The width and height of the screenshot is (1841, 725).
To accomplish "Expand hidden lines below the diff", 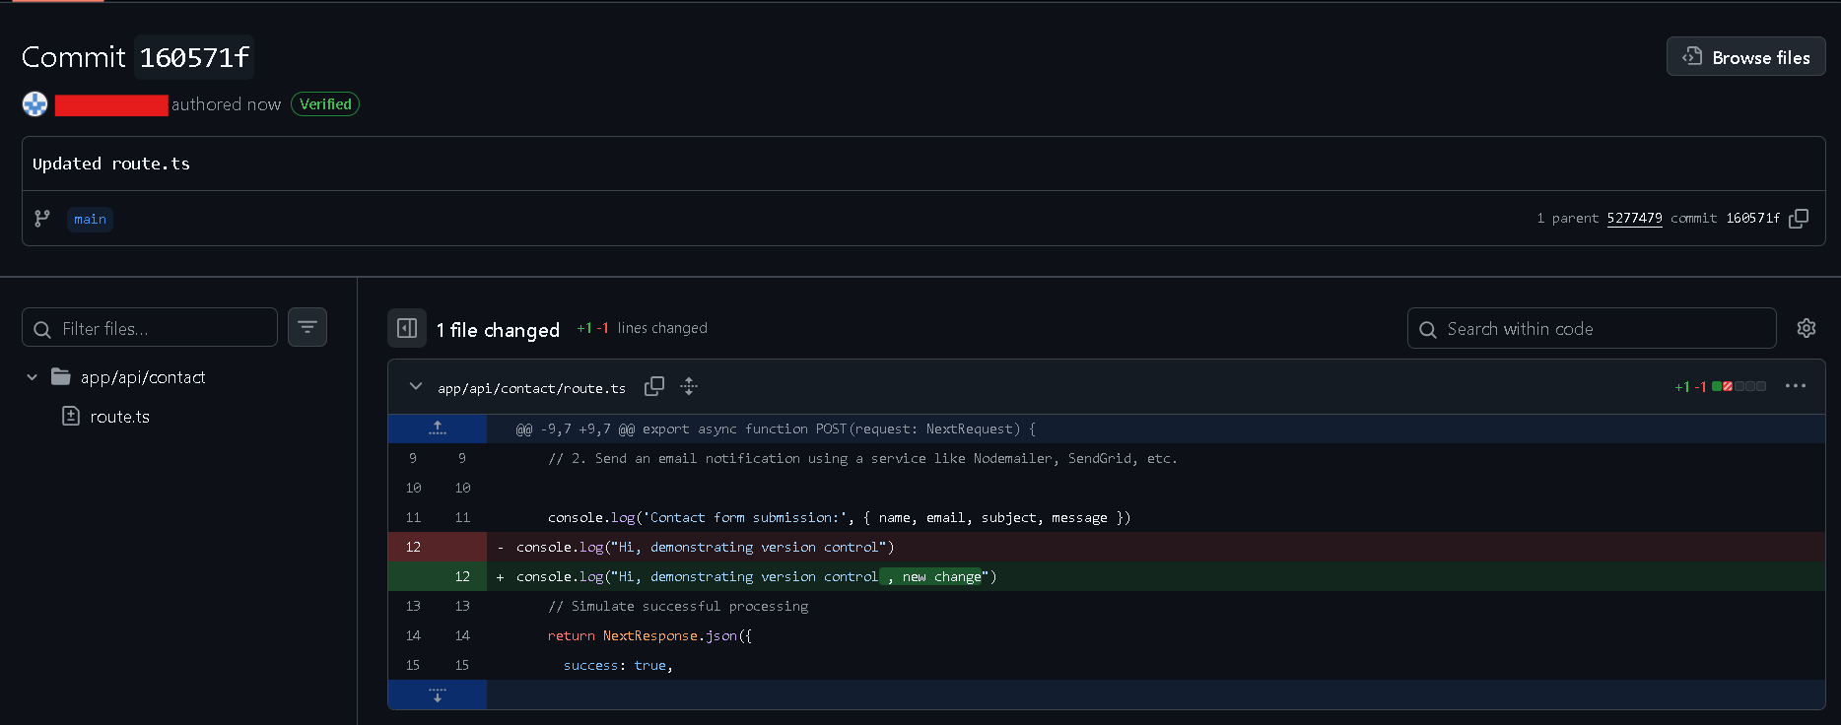I will point(438,694).
